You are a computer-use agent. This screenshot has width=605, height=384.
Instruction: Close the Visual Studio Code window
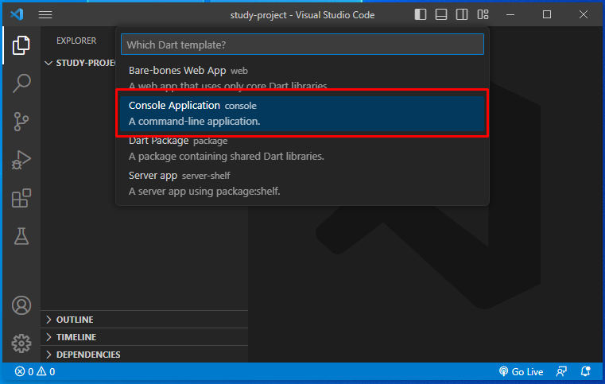click(x=584, y=14)
